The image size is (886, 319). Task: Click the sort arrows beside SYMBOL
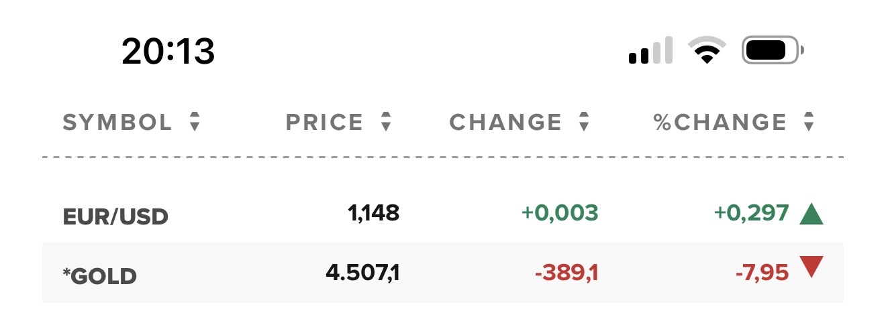pos(195,122)
